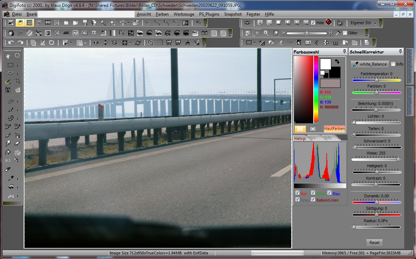416x259 pixels.
Task: Select the Hand pan tool
Action: click(8, 55)
